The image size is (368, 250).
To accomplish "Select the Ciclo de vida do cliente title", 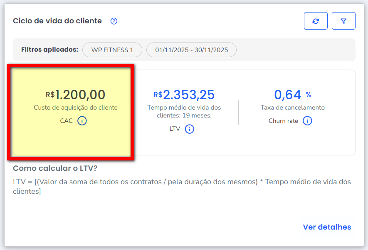I will 57,21.
